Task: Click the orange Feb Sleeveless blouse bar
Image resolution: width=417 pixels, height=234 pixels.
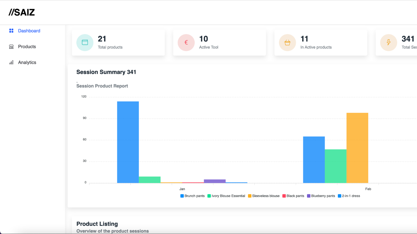Action: [357, 148]
